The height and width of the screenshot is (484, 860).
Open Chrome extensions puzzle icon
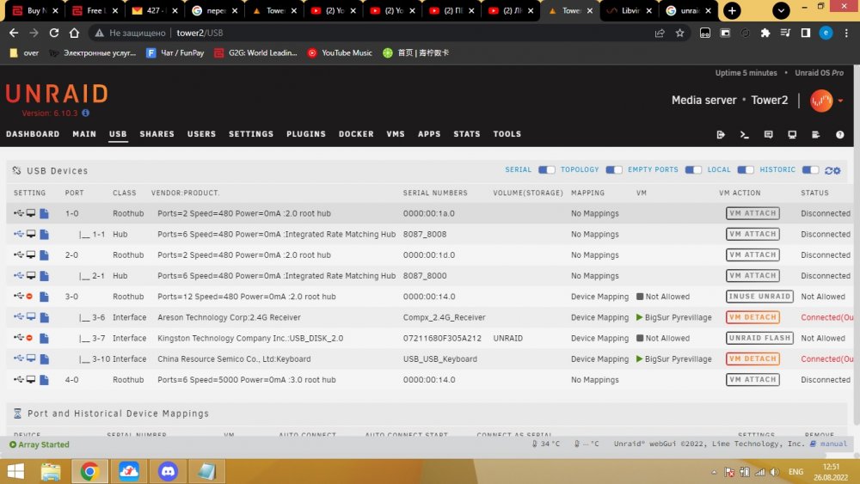coord(765,33)
